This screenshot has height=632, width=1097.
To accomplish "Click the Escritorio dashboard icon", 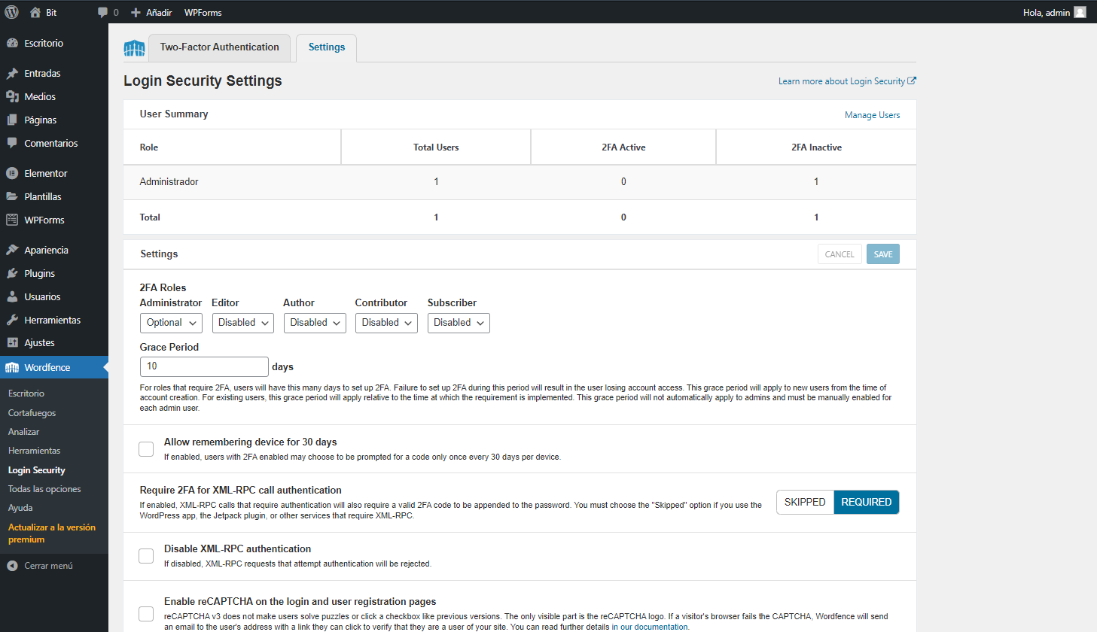I will click(12, 43).
